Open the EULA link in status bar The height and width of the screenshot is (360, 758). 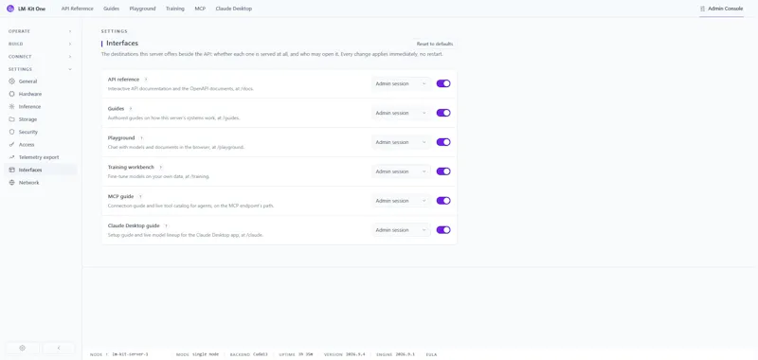pos(431,354)
